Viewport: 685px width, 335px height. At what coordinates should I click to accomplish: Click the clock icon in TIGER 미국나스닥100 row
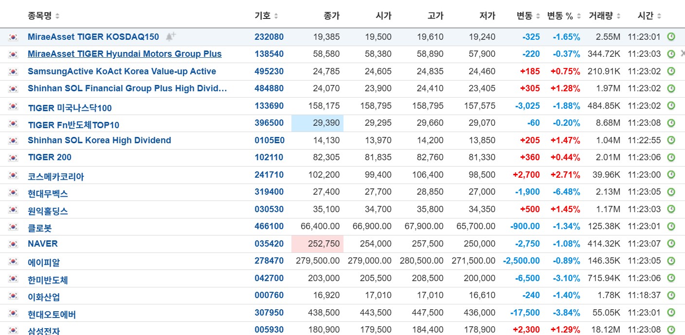pyautogui.click(x=671, y=106)
